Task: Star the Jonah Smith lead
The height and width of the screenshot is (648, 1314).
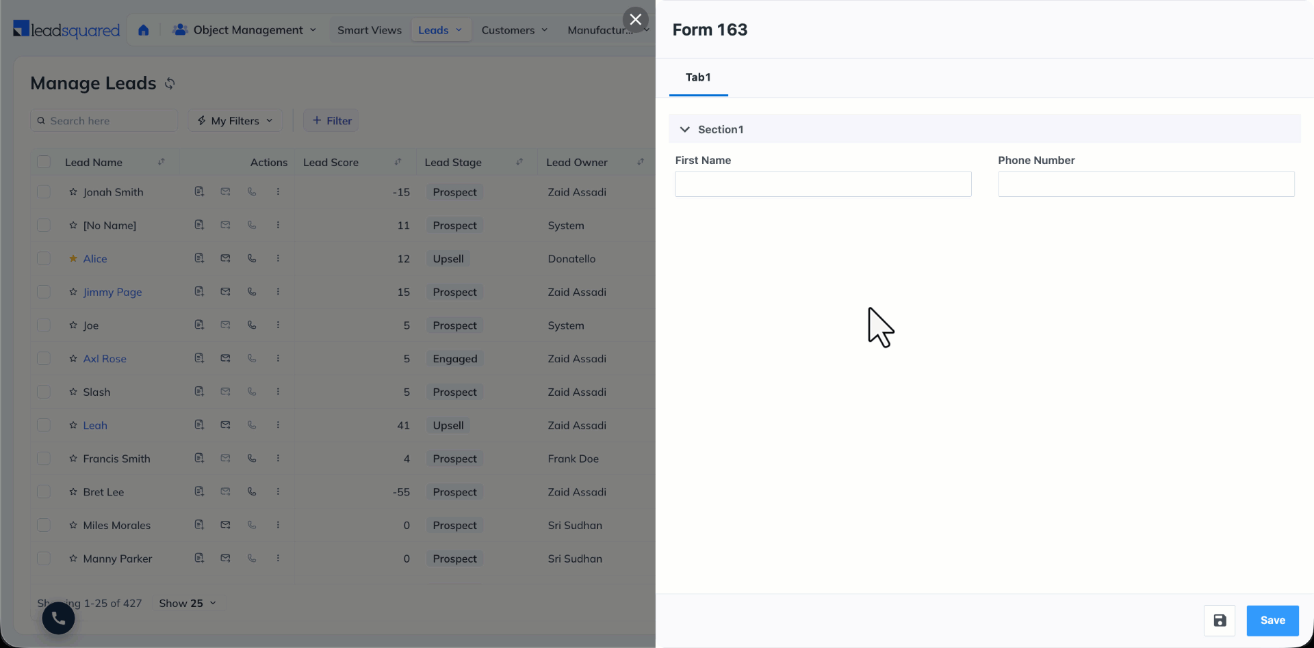Action: point(73,192)
